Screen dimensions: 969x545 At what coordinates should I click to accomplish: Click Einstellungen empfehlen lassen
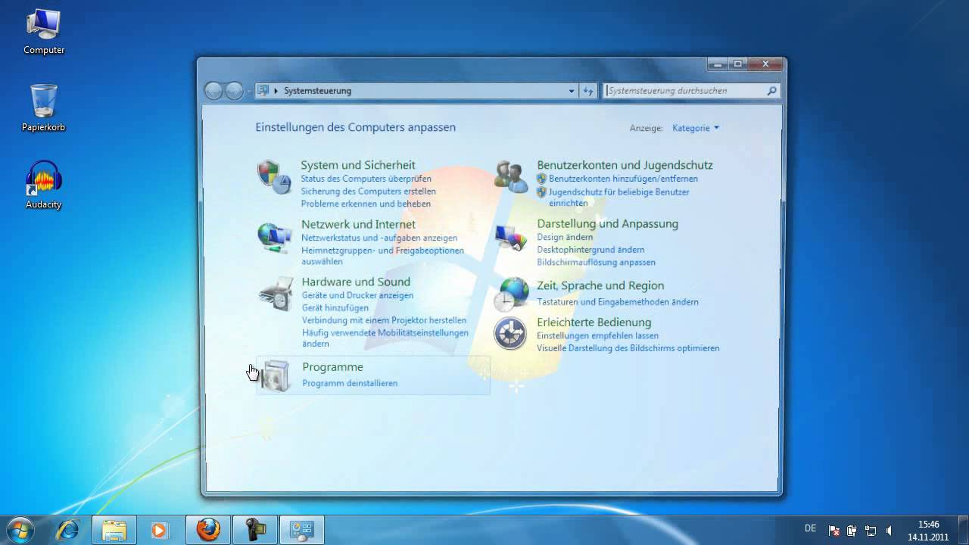(597, 335)
